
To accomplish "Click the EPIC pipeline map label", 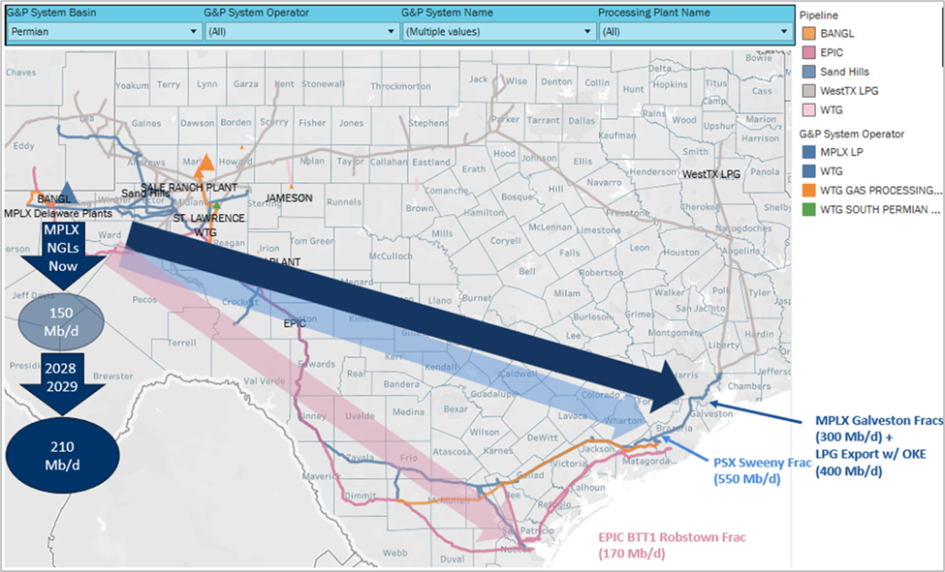I will (x=295, y=323).
